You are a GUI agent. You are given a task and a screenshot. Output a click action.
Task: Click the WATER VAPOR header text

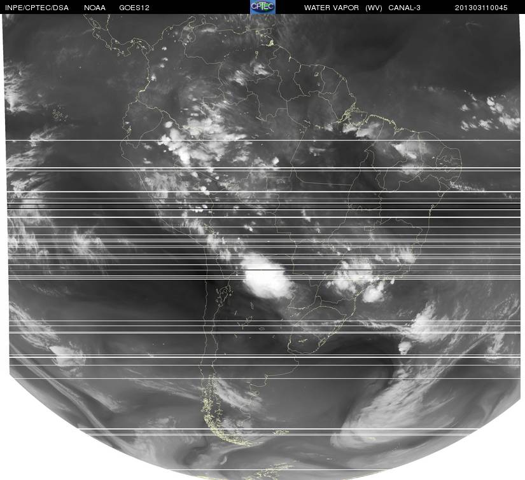pyautogui.click(x=332, y=8)
